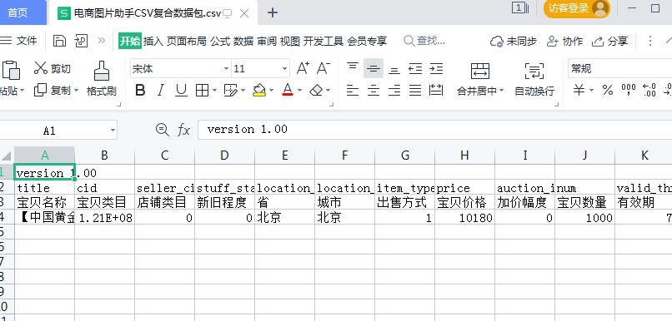Open font color dropdown arrow
Viewport: 672px width, 321px height.
[299, 91]
